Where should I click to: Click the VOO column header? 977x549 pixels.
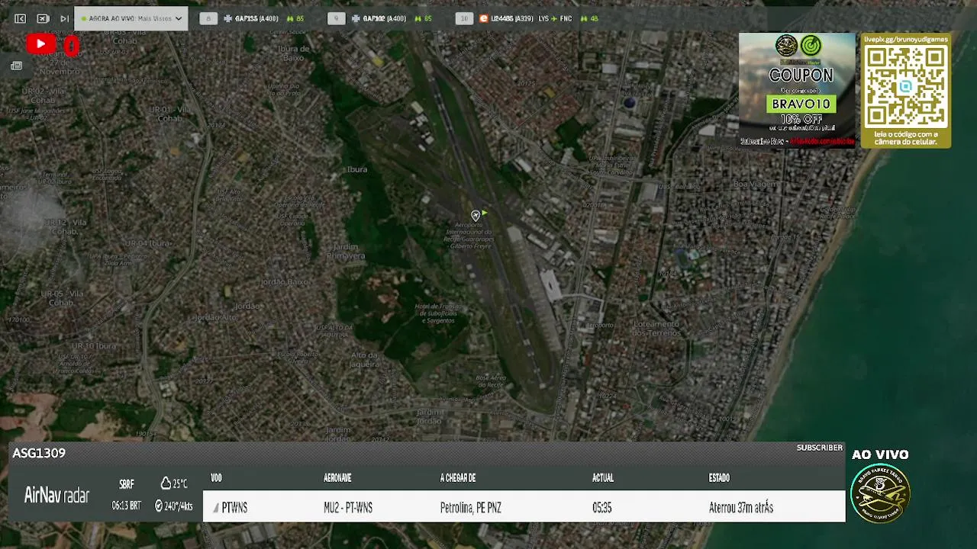[x=216, y=478]
